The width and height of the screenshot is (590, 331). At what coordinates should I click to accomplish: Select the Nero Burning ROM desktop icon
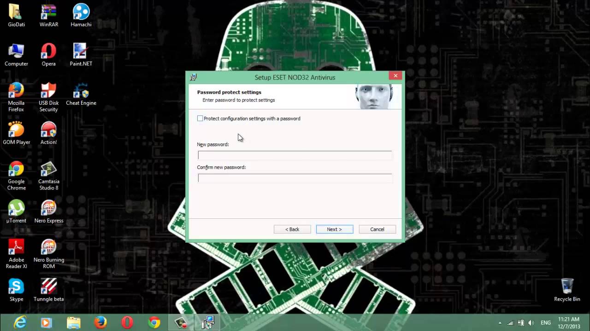pyautogui.click(x=48, y=254)
